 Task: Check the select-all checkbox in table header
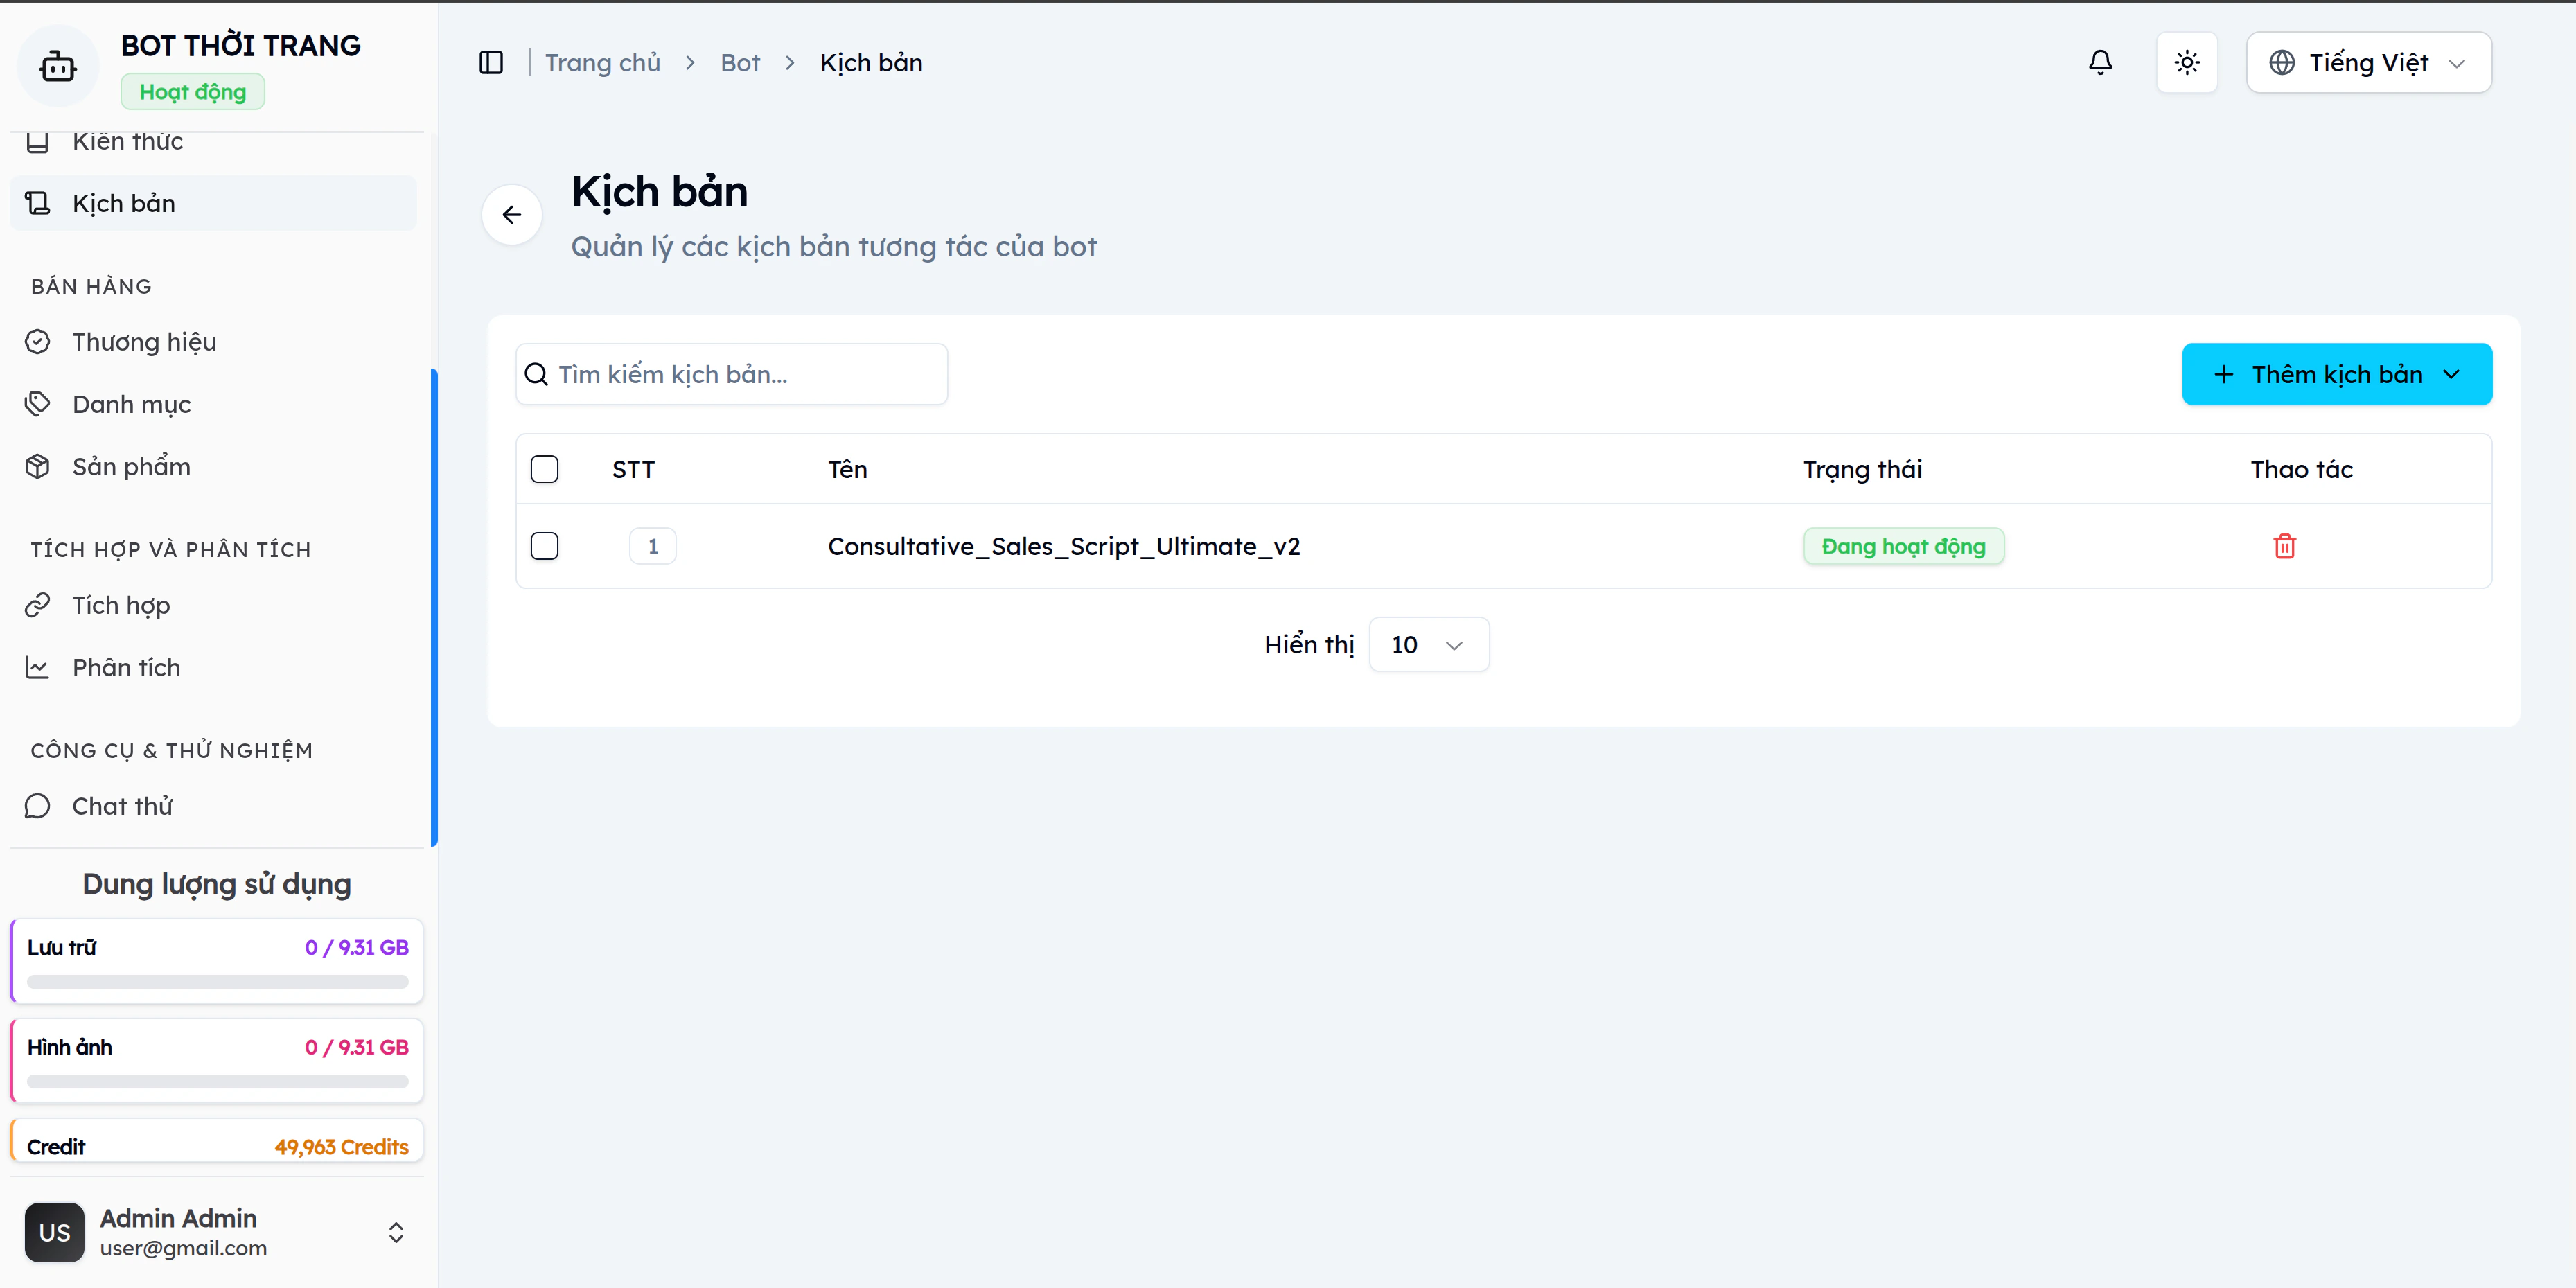(545, 468)
